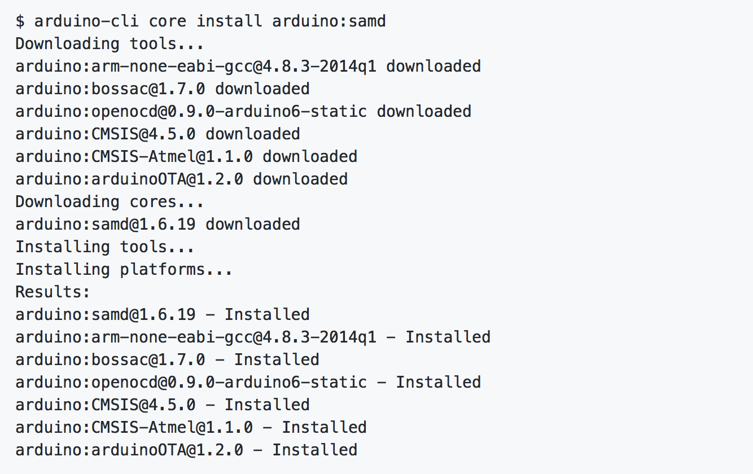This screenshot has height=474, width=753.
Task: Click the bossac@1.7.0 downloaded line
Action: (x=163, y=89)
